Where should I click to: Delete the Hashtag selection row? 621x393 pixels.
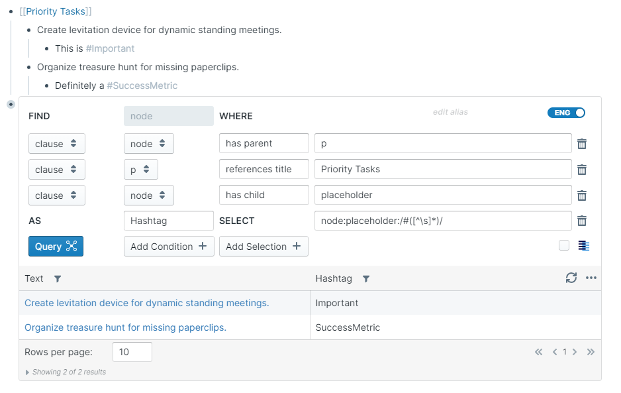click(x=582, y=221)
